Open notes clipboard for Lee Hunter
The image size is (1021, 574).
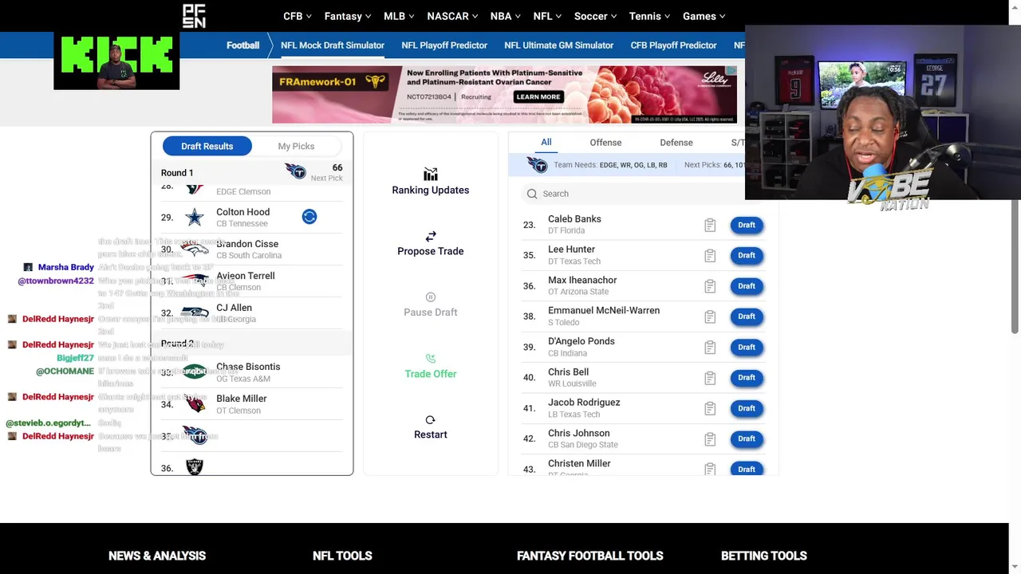click(x=710, y=255)
